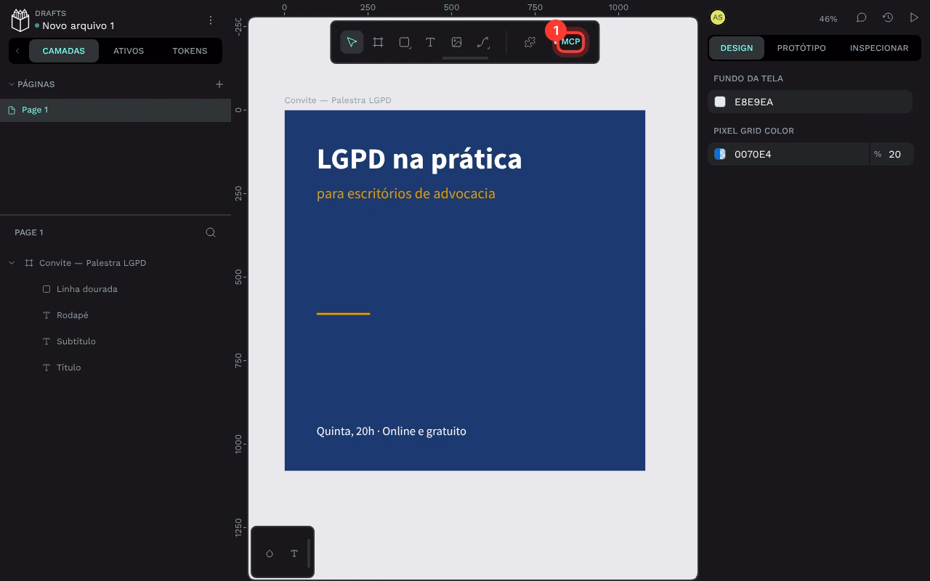The height and width of the screenshot is (581, 930).
Task: Click the Novo arquivo 1 file name
Action: coord(78,25)
